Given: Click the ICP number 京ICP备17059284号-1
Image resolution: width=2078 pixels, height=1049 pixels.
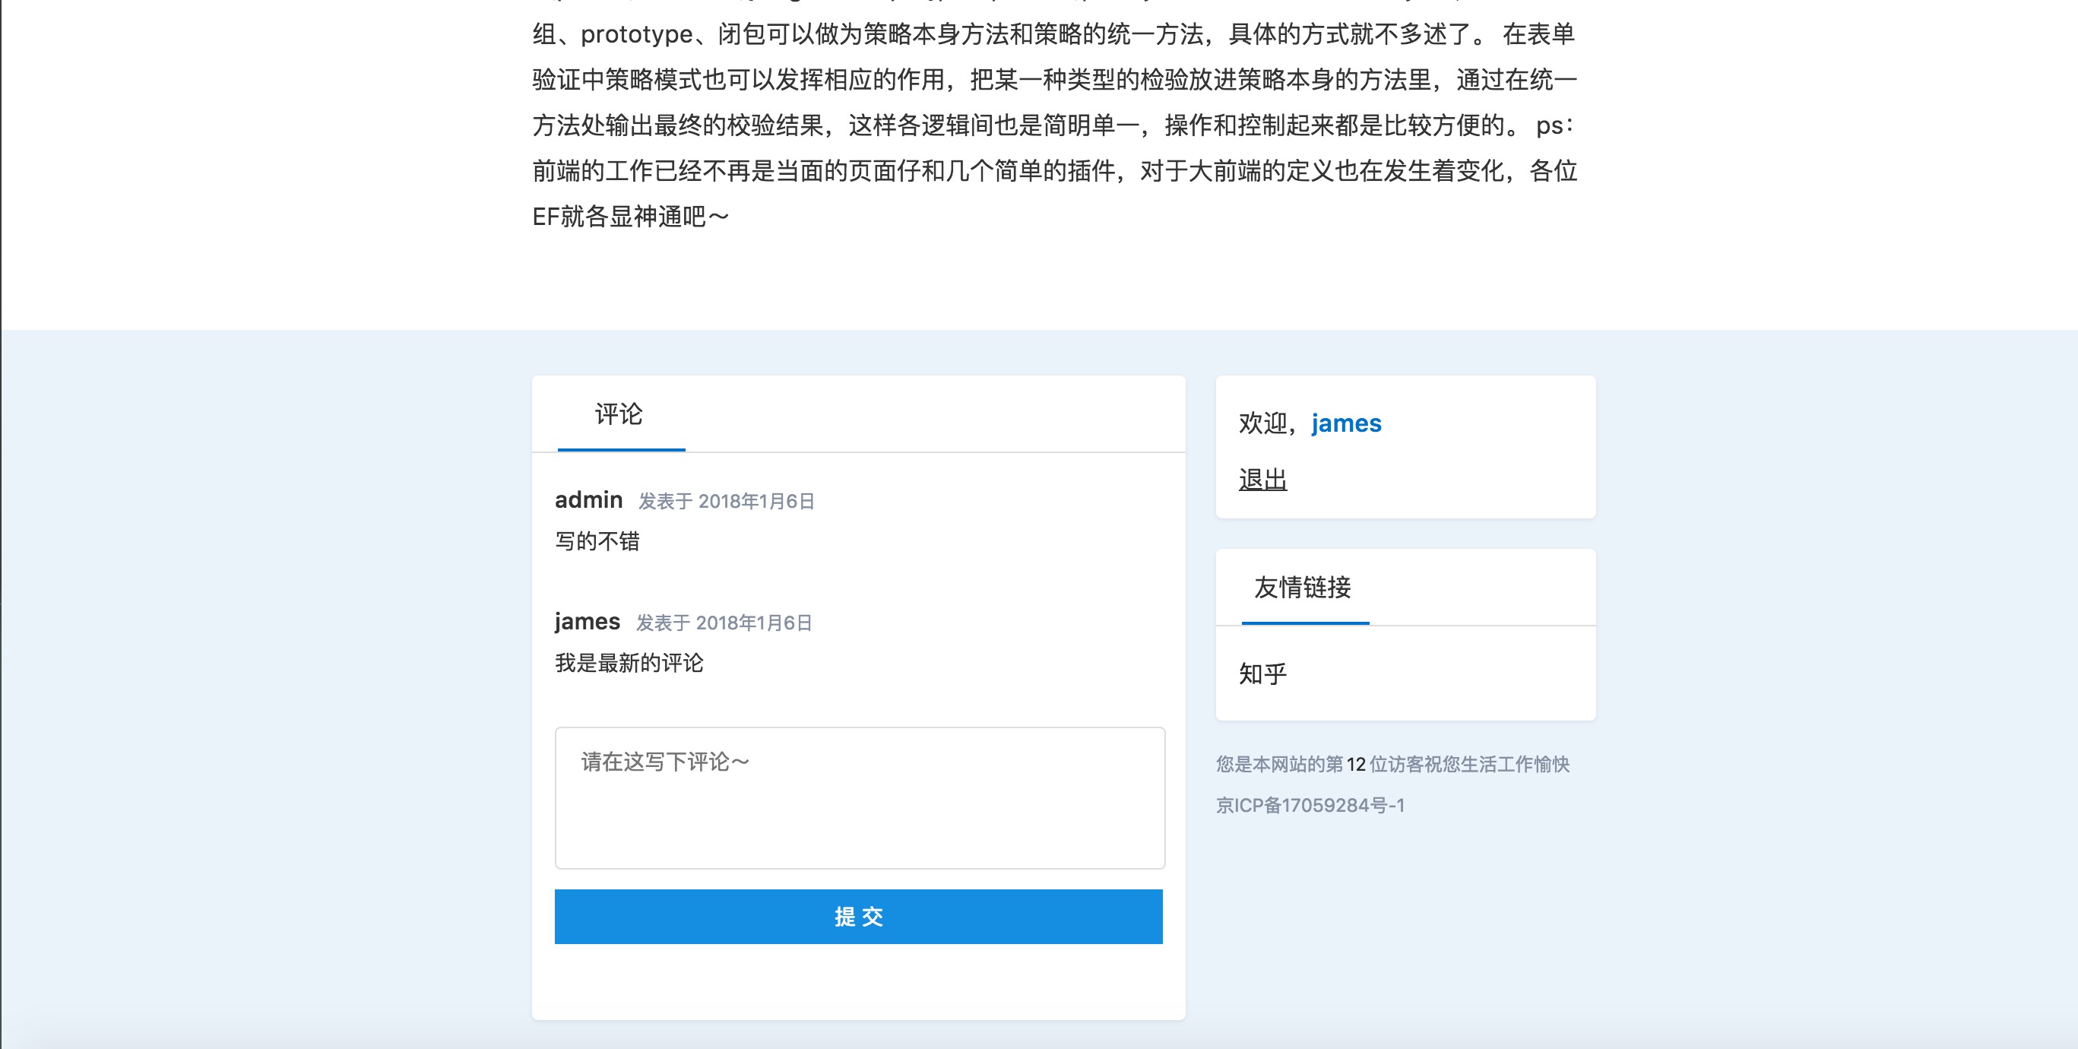Looking at the screenshot, I should point(1310,805).
